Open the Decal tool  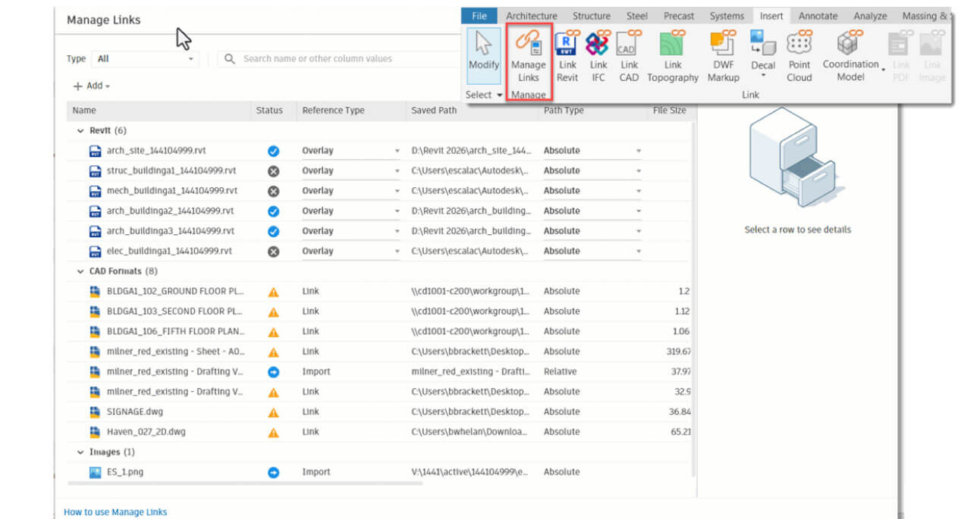click(763, 55)
